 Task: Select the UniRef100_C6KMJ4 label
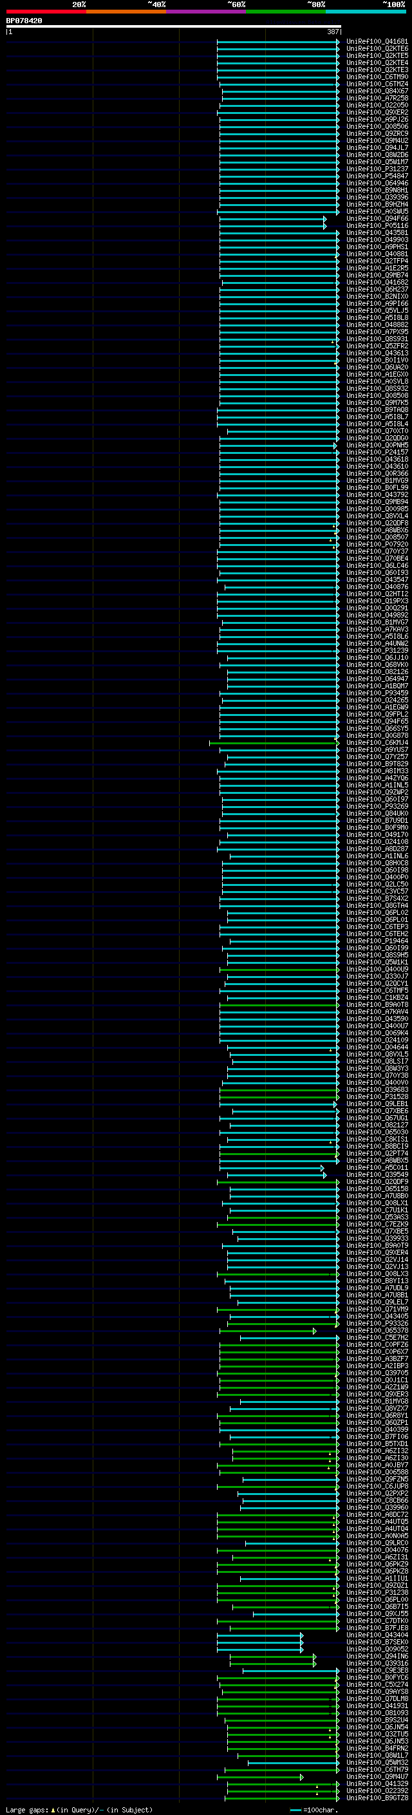point(377,742)
